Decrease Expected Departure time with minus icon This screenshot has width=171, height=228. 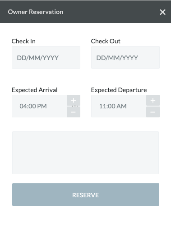(x=153, y=112)
